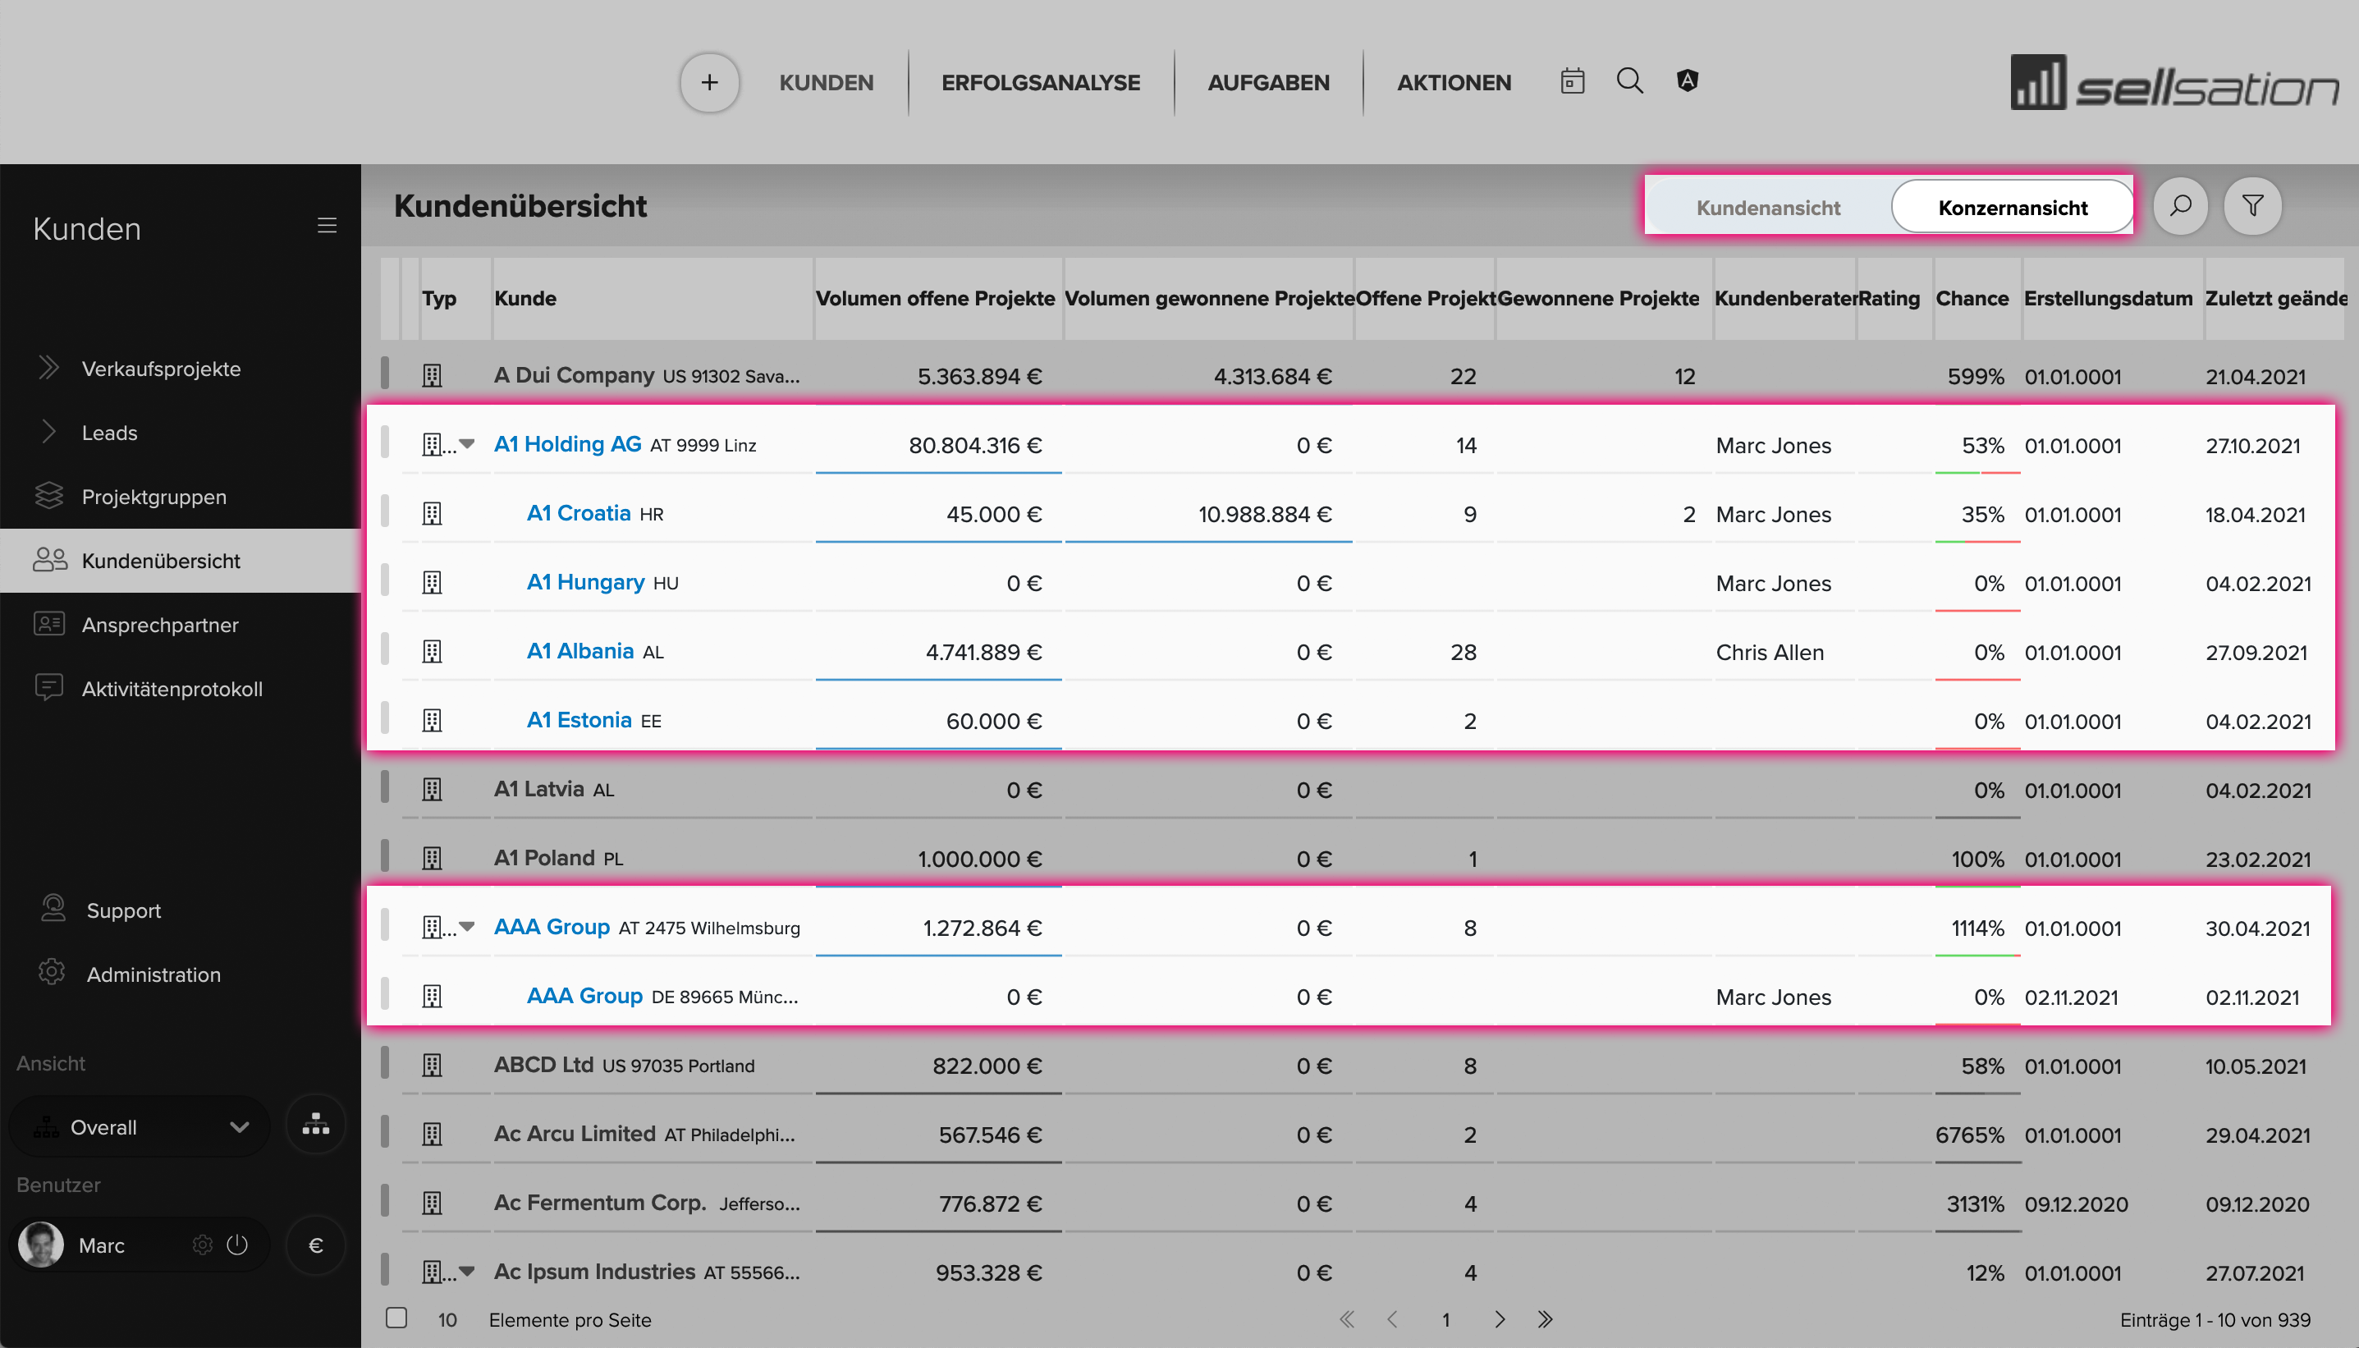Click building icon of AAA Group DE row

(433, 997)
